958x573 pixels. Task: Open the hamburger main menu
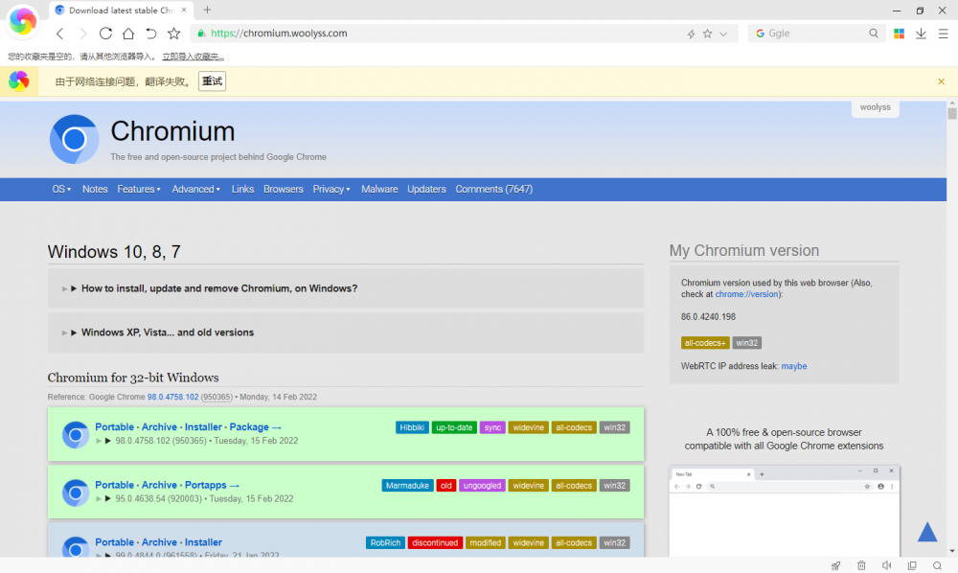943,34
